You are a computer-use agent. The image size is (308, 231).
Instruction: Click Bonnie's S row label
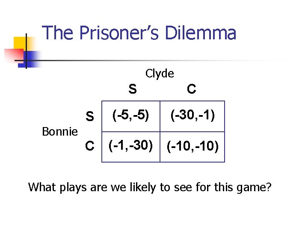tap(90, 116)
